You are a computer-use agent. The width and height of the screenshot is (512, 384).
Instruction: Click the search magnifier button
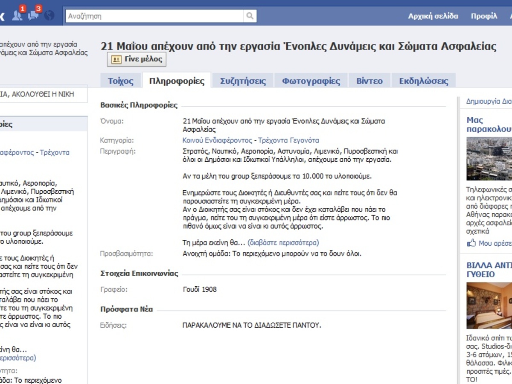click(250, 16)
